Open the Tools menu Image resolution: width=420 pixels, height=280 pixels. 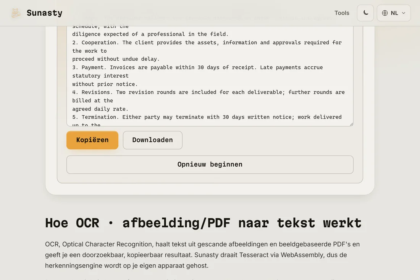click(x=342, y=13)
